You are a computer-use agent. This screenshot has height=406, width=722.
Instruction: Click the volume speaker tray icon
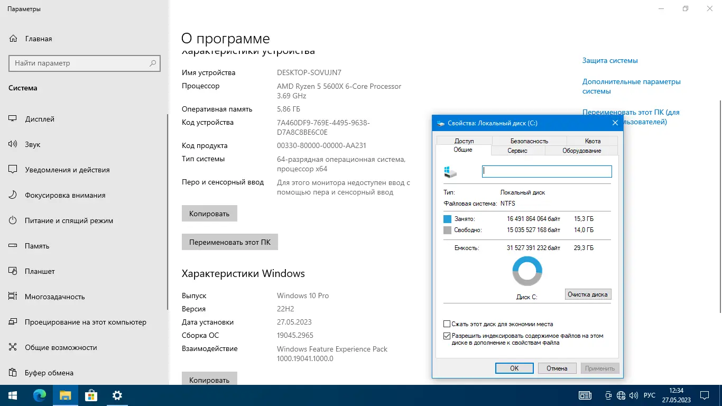click(633, 395)
